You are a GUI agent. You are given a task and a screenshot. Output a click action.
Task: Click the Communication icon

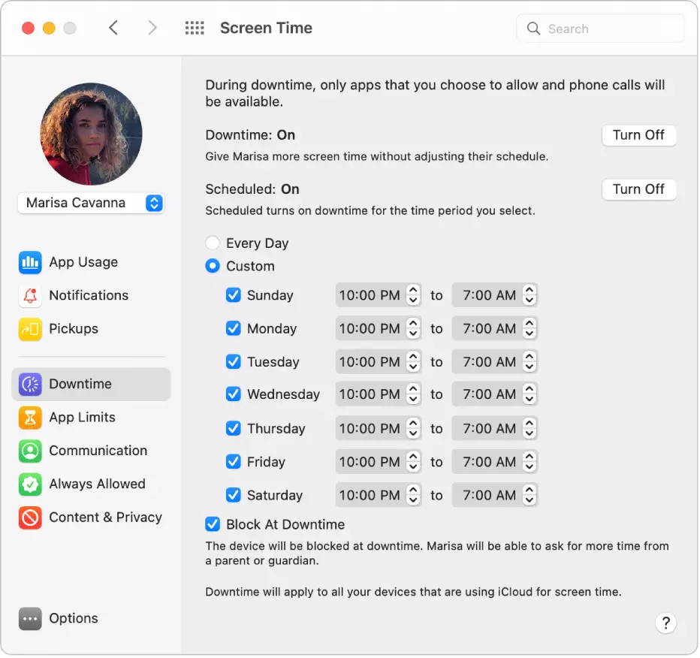[x=30, y=451]
